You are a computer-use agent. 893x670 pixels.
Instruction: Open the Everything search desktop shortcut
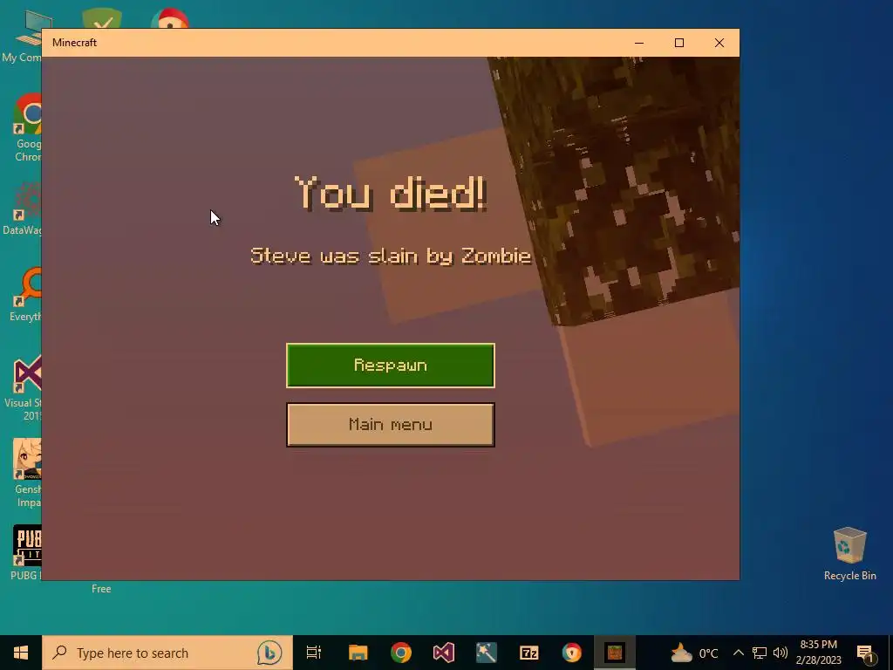[26, 295]
